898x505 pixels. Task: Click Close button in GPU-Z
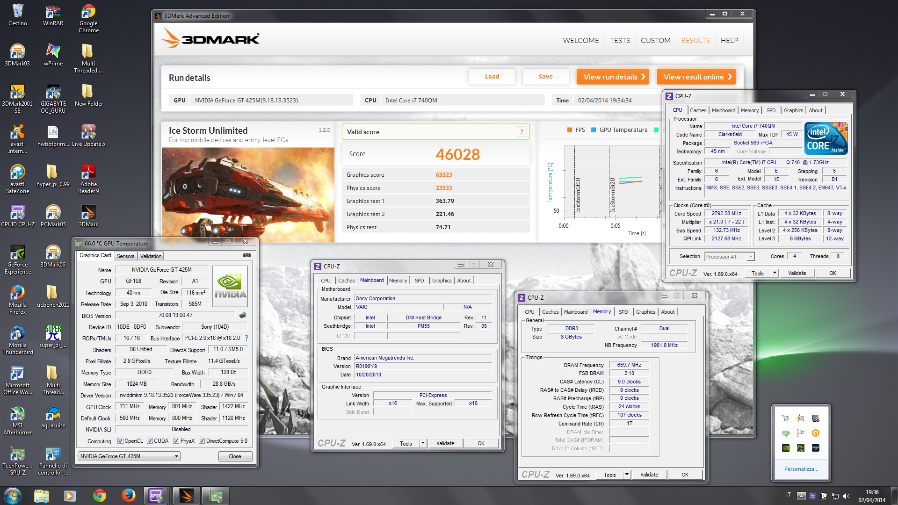[x=235, y=456]
